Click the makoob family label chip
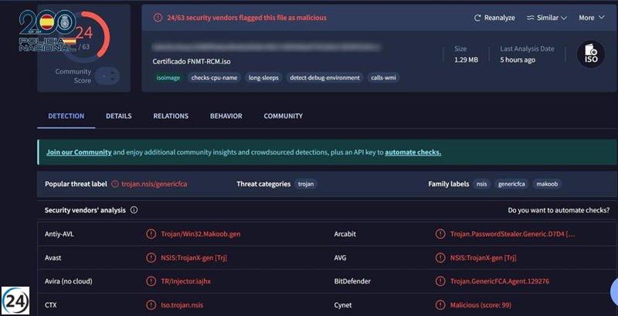618x316 pixels. [x=546, y=184]
